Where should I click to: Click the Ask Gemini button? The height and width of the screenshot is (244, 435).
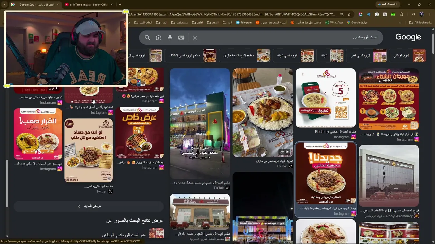pyautogui.click(x=387, y=4)
